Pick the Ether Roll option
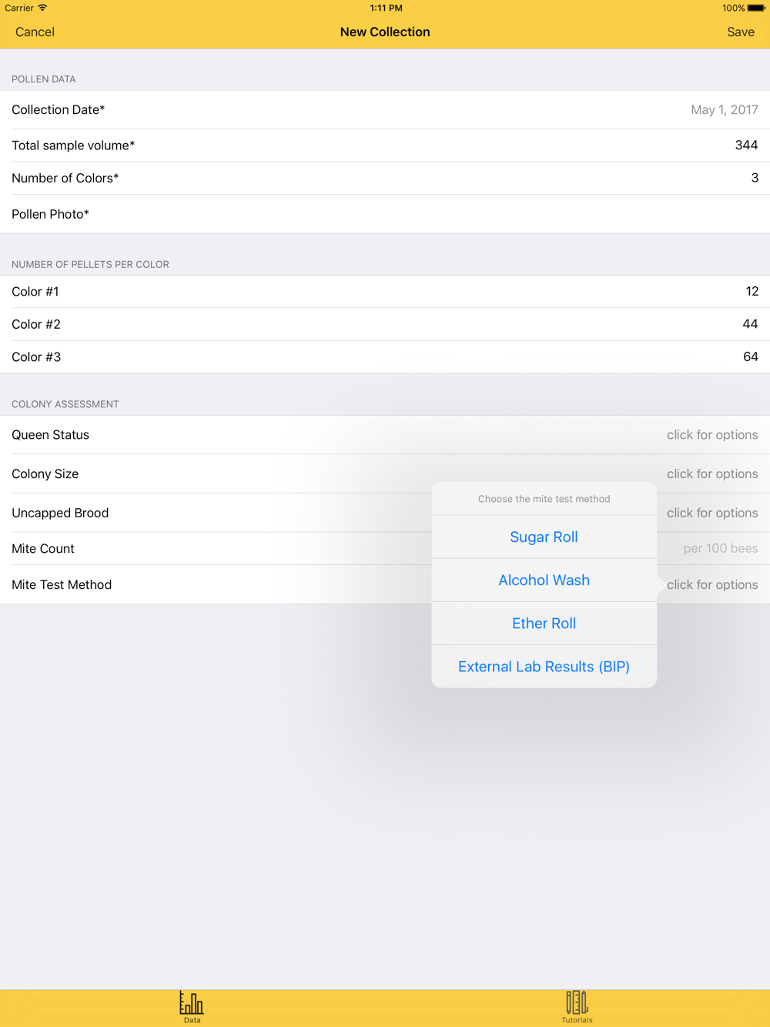 544,624
